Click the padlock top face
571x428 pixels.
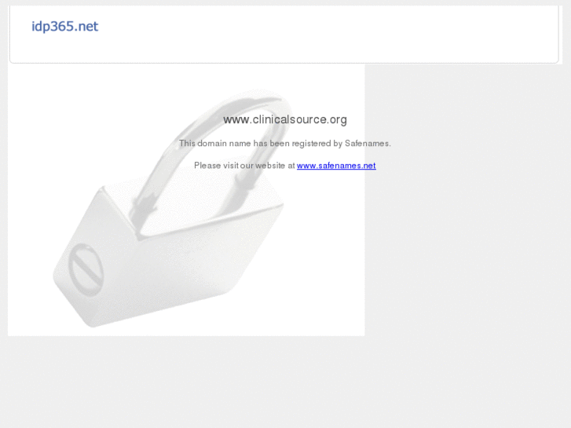(x=193, y=204)
